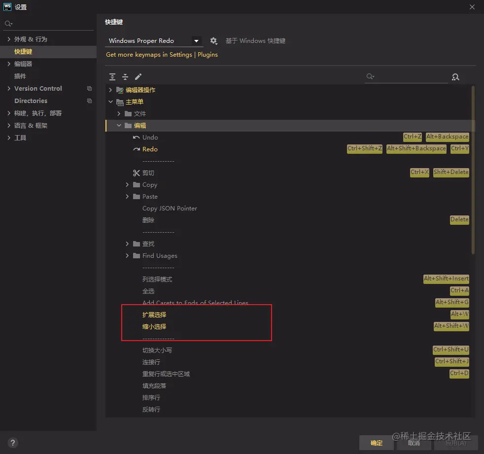
Task: Click the copy icon next to Directories
Action: pos(90,101)
